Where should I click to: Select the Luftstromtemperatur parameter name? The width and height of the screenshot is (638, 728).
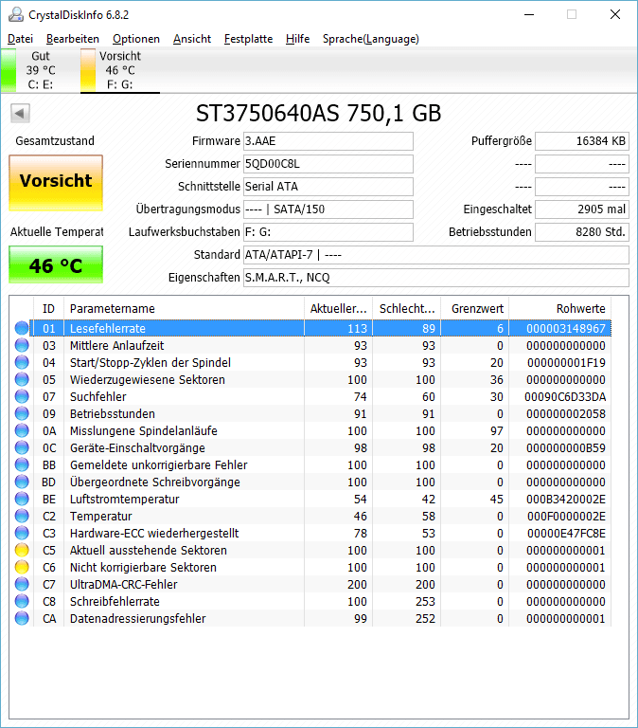point(124,500)
